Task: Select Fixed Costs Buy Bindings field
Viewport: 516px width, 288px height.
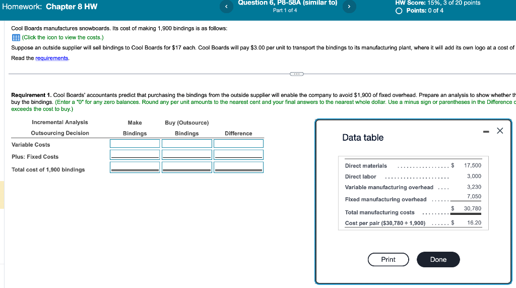Action: [186, 154]
